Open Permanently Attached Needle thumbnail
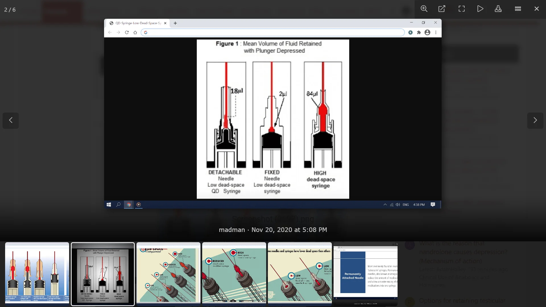This screenshot has height=307, width=546. click(365, 274)
